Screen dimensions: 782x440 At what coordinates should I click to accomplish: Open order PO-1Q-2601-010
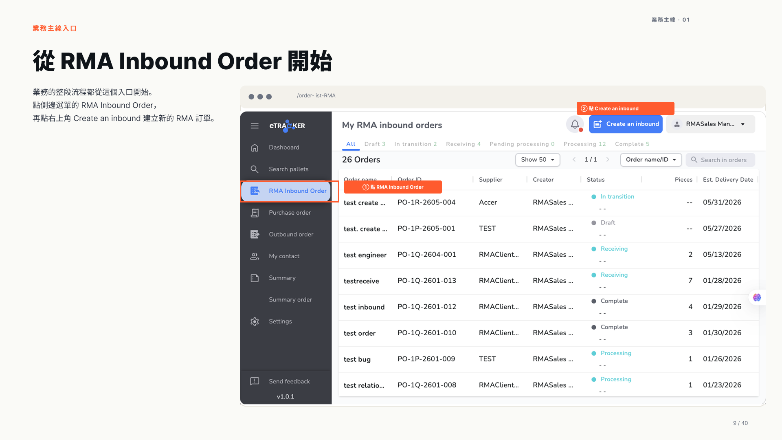[x=427, y=333]
